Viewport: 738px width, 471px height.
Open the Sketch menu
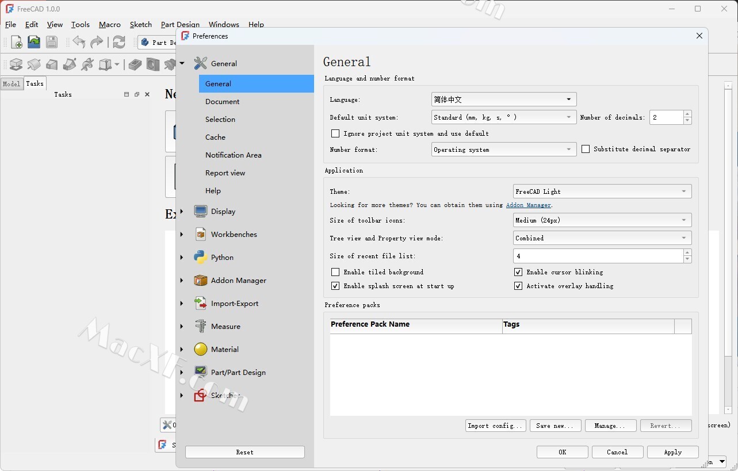point(141,25)
